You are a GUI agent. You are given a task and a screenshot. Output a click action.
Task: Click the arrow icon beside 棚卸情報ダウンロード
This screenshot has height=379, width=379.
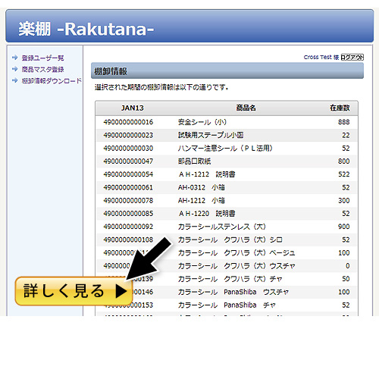(15, 80)
